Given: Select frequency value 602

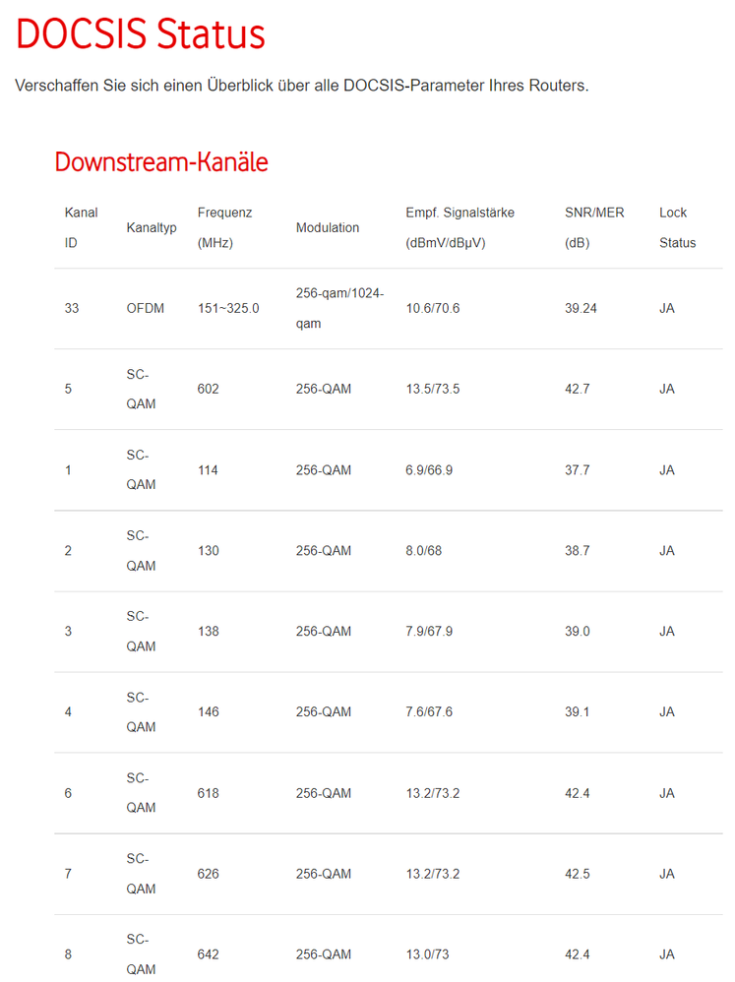Looking at the screenshot, I should [208, 389].
